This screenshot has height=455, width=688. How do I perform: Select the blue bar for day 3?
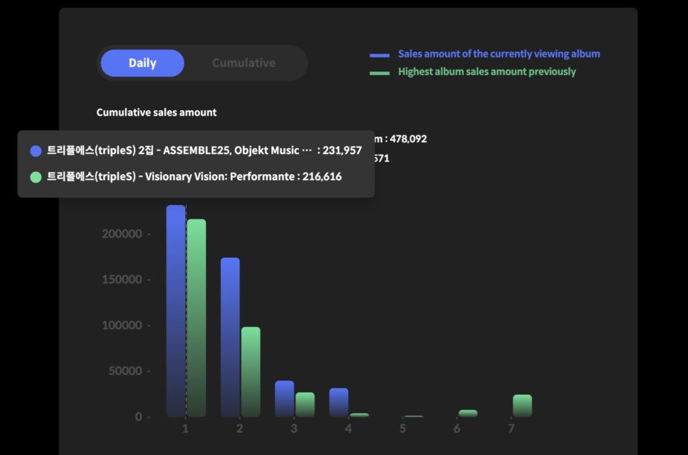(x=284, y=399)
